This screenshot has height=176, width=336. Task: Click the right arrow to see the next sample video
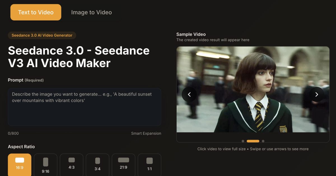point(317,94)
